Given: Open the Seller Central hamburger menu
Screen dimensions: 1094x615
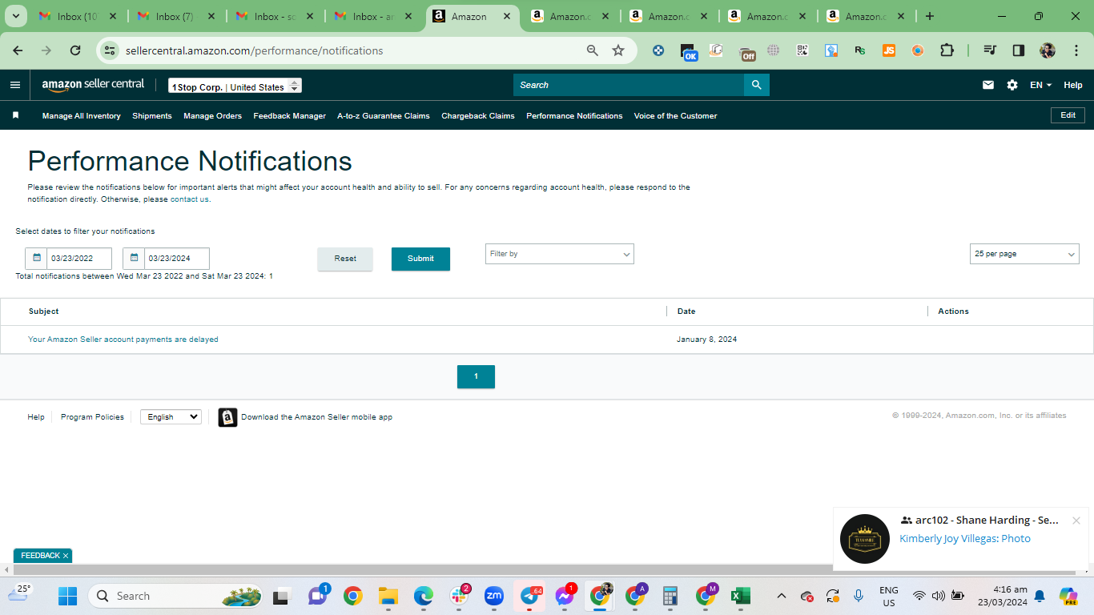Looking at the screenshot, I should point(15,85).
